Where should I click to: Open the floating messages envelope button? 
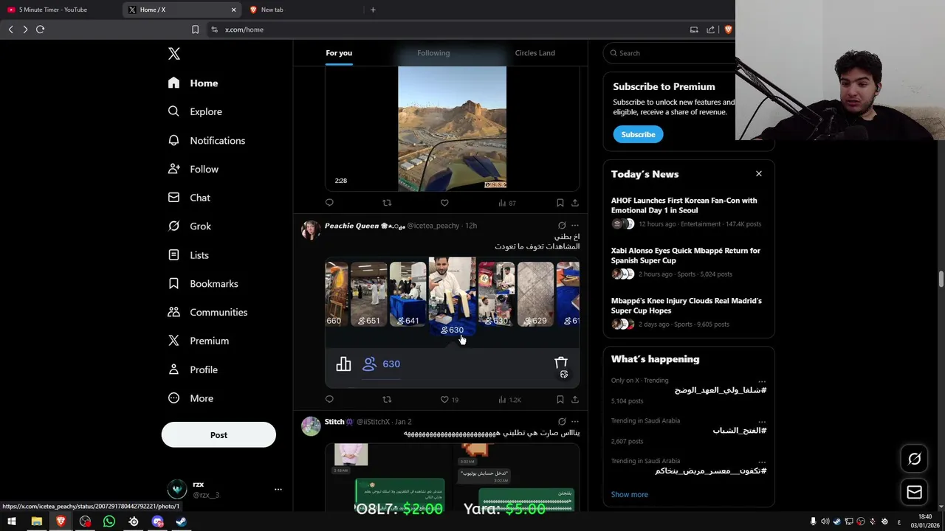[914, 492]
